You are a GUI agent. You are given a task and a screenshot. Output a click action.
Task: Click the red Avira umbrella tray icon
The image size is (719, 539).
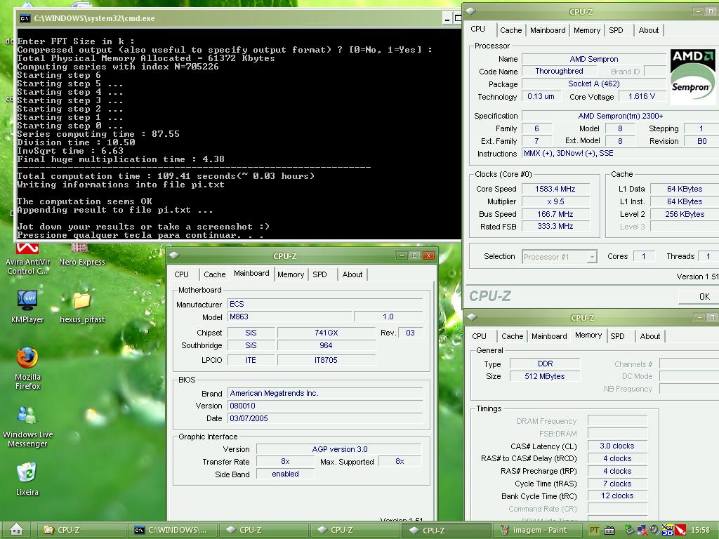[680, 530]
